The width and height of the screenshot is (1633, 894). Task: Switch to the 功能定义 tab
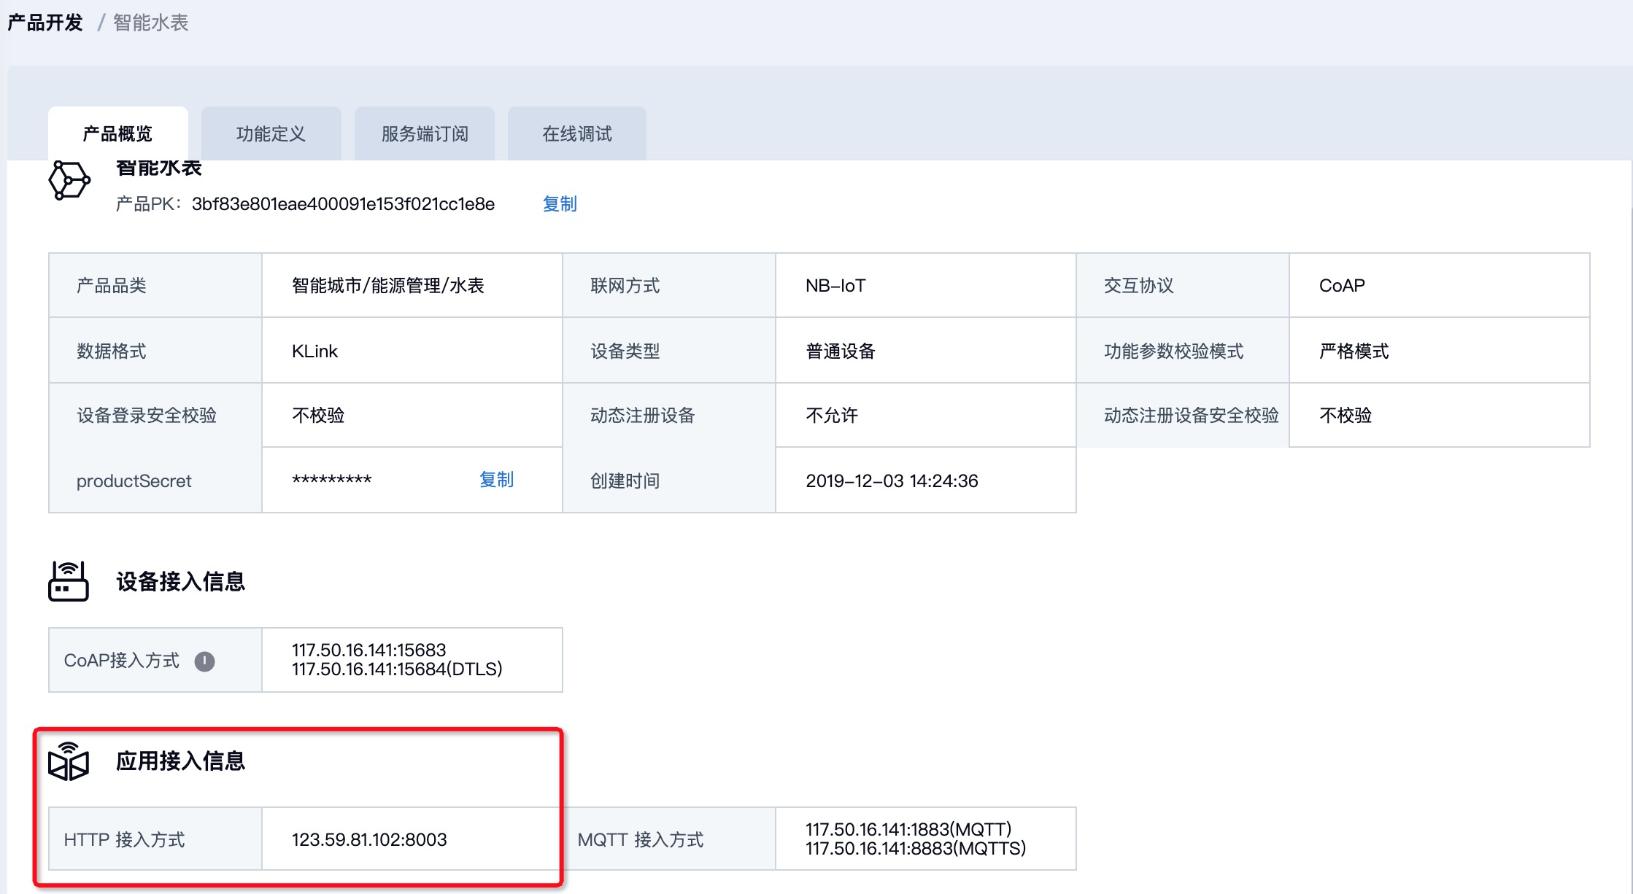[271, 134]
